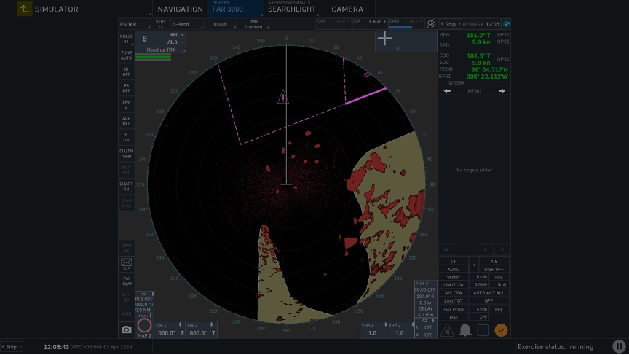This screenshot has width=629, height=355.
Task: Click the screenshot camera icon
Action: 127,329
